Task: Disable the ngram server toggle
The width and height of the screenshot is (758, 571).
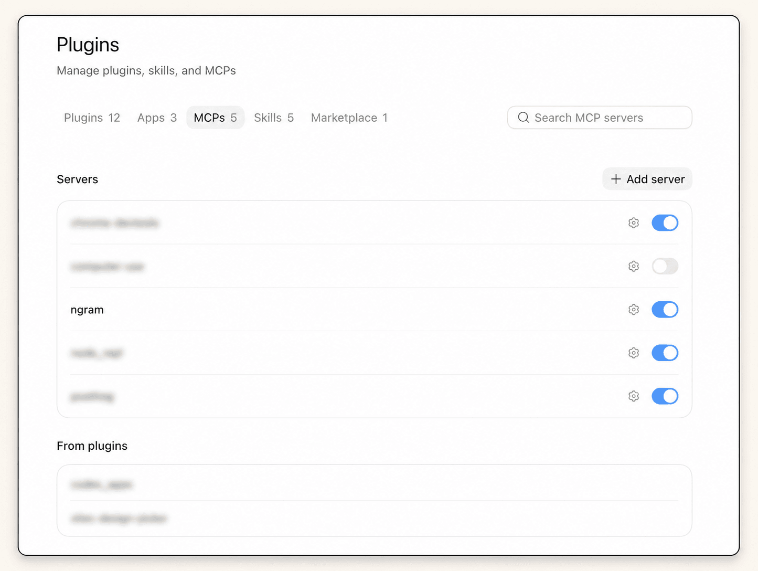Action: [665, 310]
